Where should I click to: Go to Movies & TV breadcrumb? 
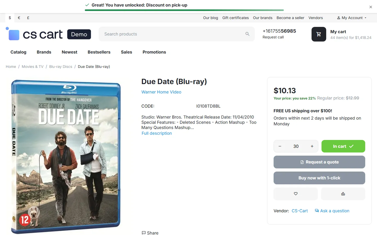point(32,67)
